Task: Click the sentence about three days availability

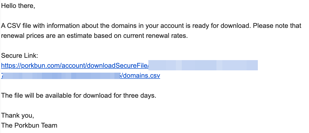Action: click(79, 96)
